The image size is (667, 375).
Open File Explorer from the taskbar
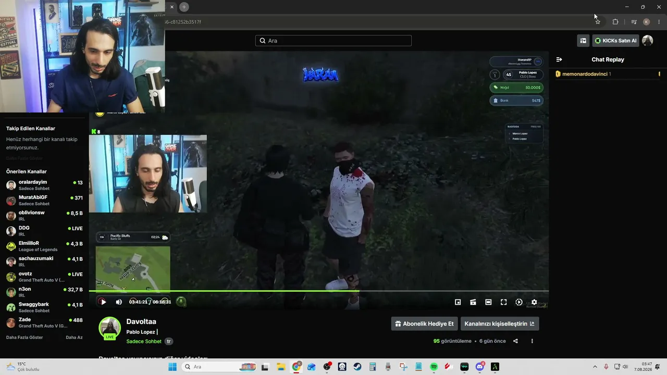pyautogui.click(x=281, y=367)
